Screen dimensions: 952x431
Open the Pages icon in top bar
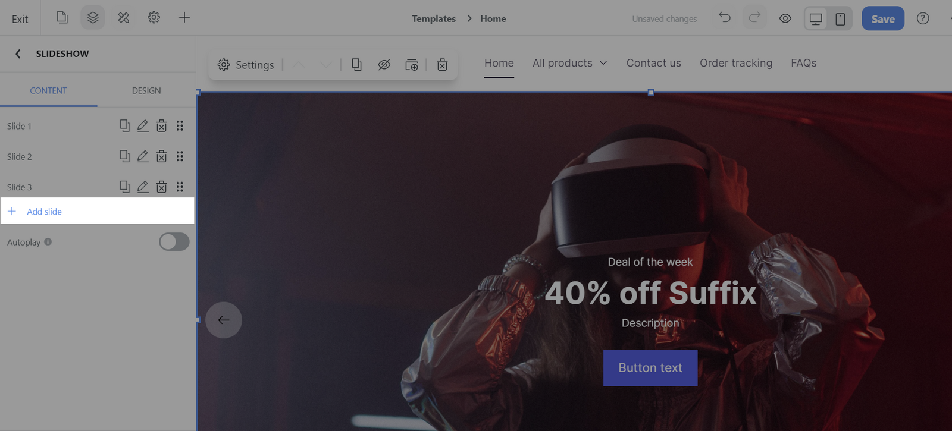62,18
